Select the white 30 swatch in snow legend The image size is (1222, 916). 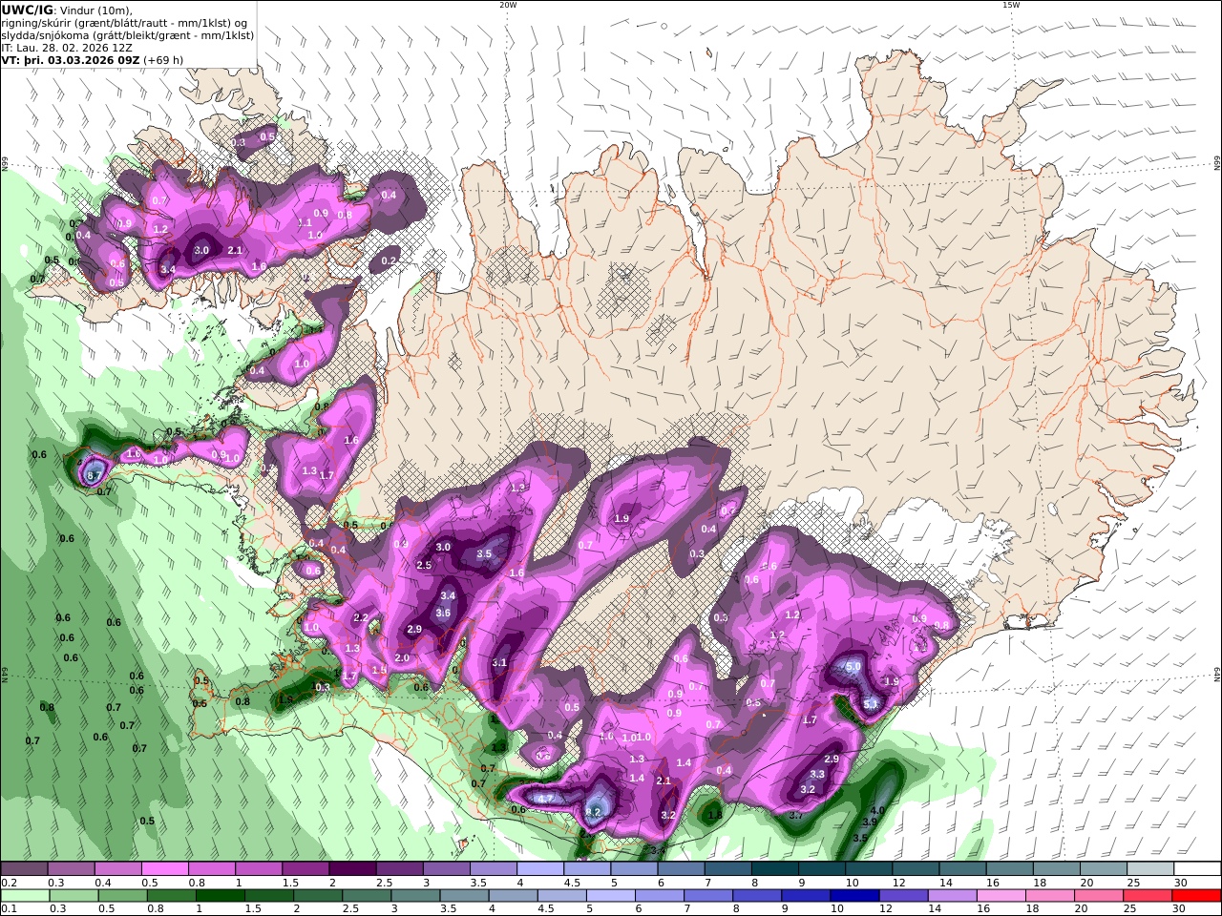[1196, 868]
